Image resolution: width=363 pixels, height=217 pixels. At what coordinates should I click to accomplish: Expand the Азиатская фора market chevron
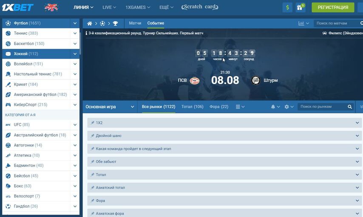357,213
